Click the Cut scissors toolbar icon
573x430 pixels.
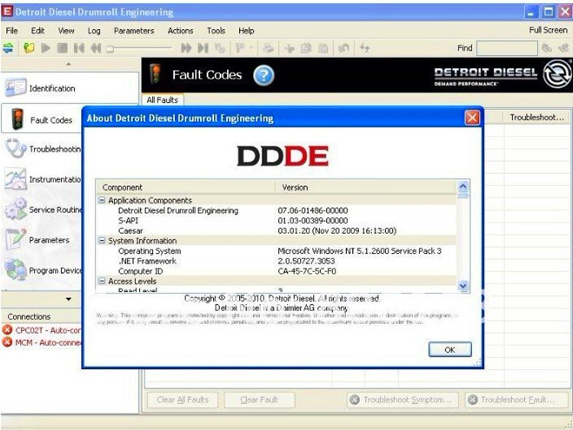tap(290, 48)
